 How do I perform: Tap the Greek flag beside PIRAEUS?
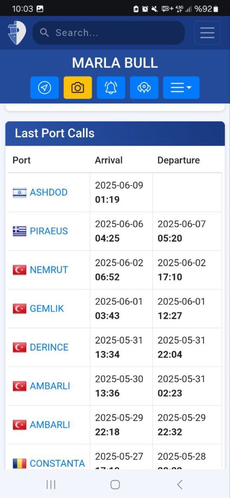click(x=19, y=231)
